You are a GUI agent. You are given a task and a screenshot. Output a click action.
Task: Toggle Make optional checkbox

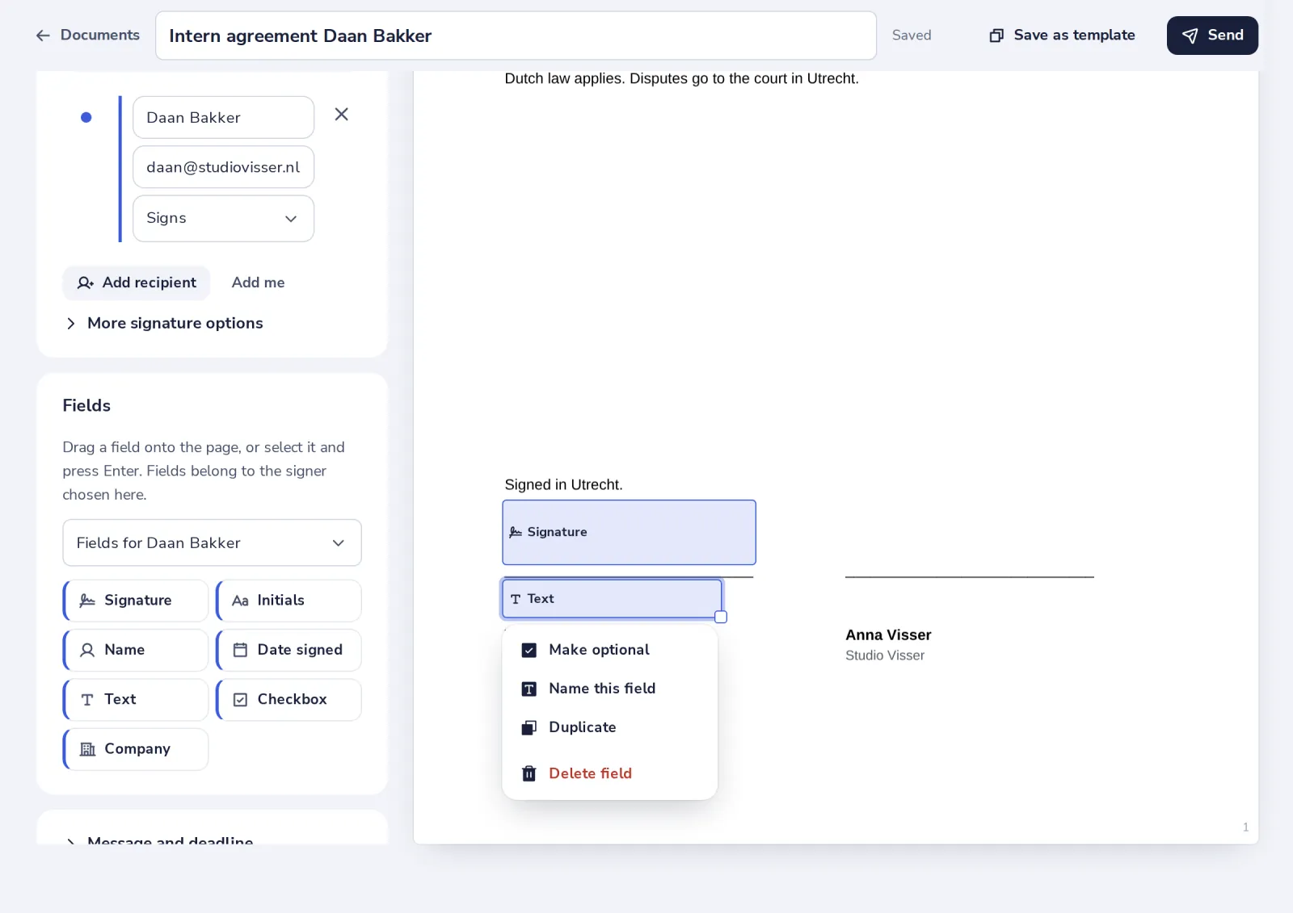point(529,650)
